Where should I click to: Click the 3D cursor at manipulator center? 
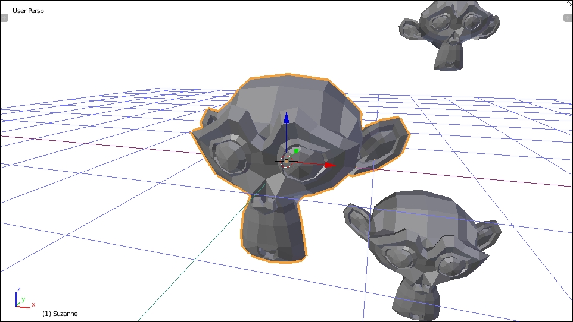286,161
